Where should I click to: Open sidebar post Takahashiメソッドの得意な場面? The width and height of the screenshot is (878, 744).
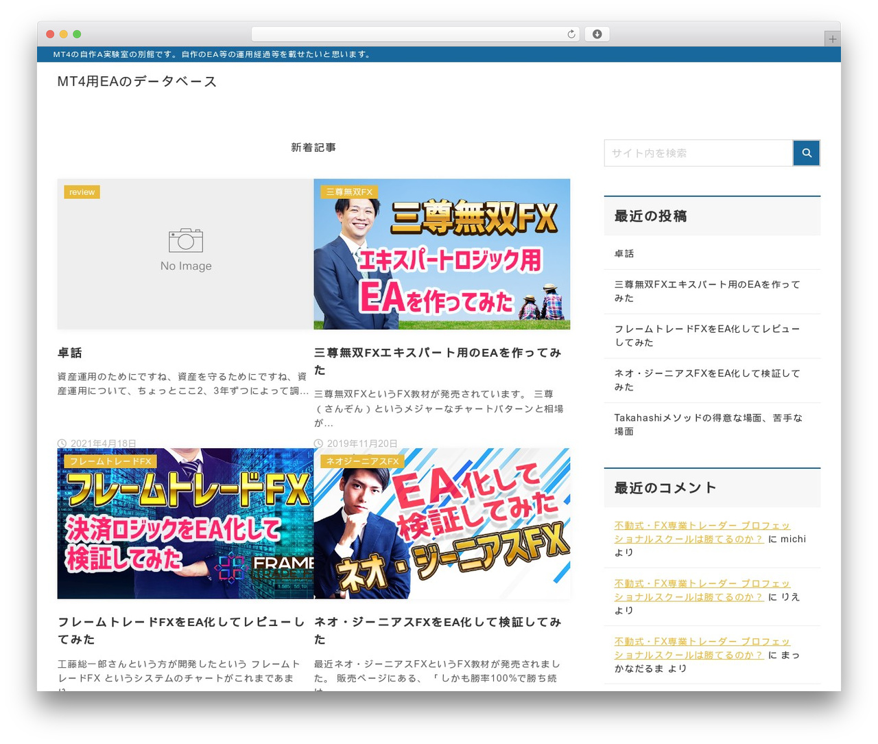point(708,424)
